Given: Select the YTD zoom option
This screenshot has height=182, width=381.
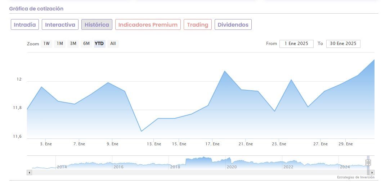Looking at the screenshot, I should click(x=99, y=44).
